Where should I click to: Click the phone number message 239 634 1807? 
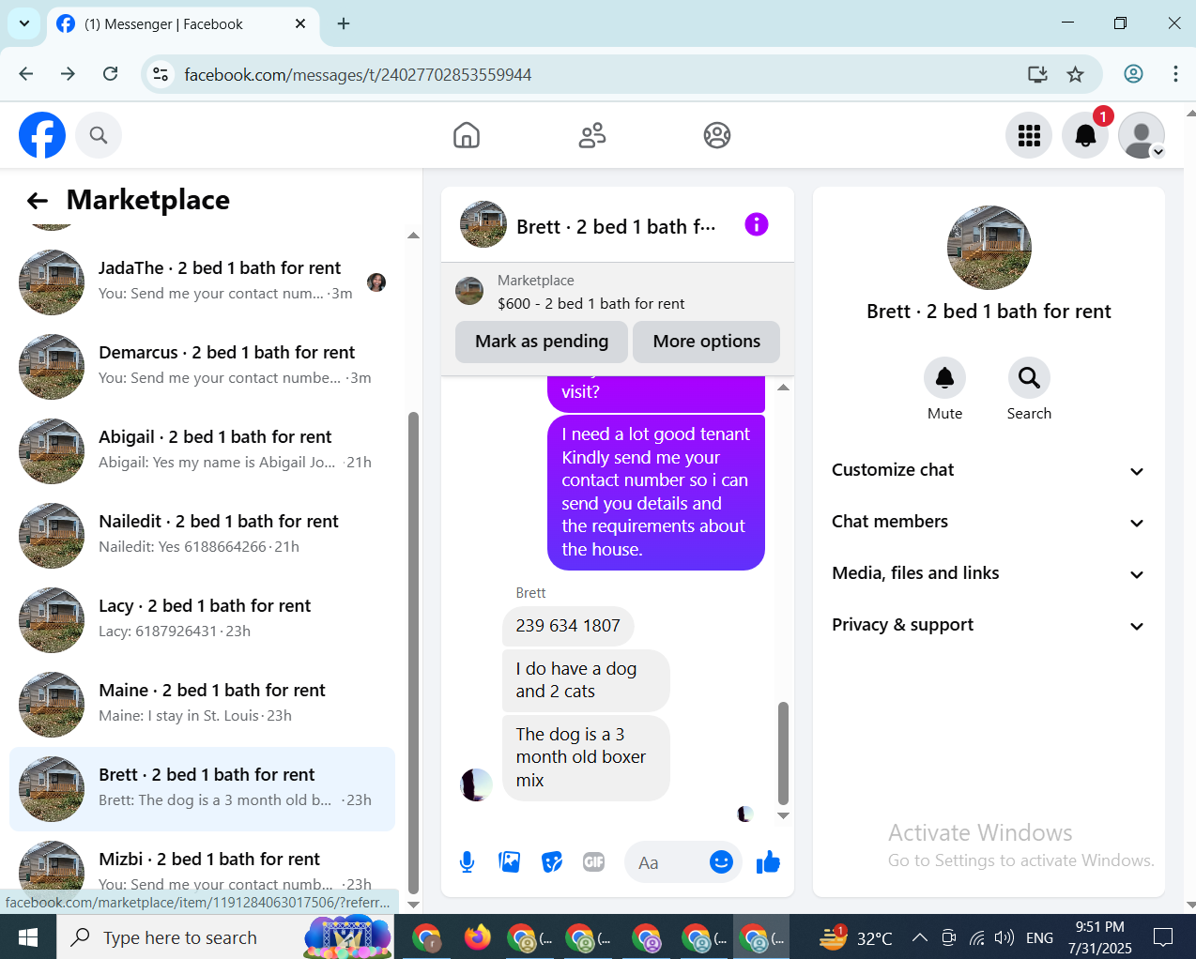568,626
